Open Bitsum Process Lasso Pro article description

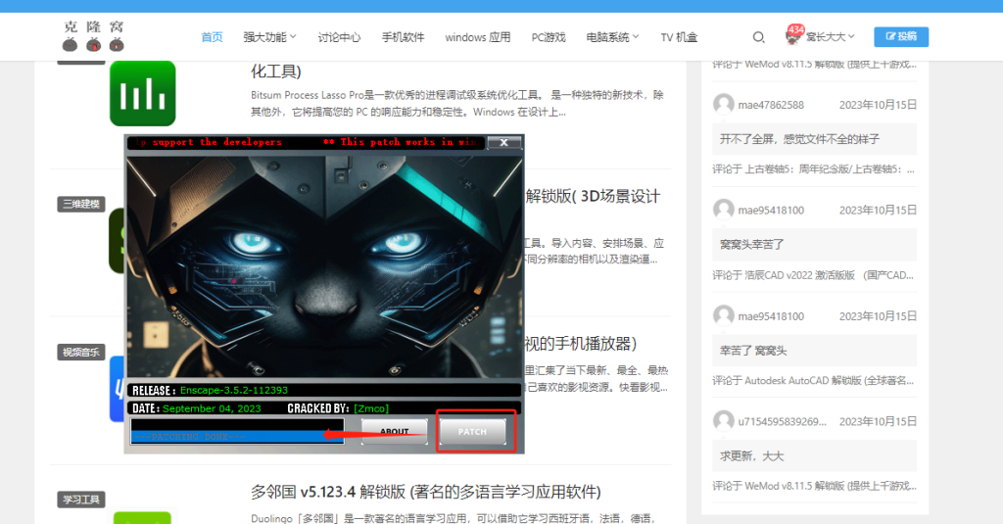coord(456,103)
